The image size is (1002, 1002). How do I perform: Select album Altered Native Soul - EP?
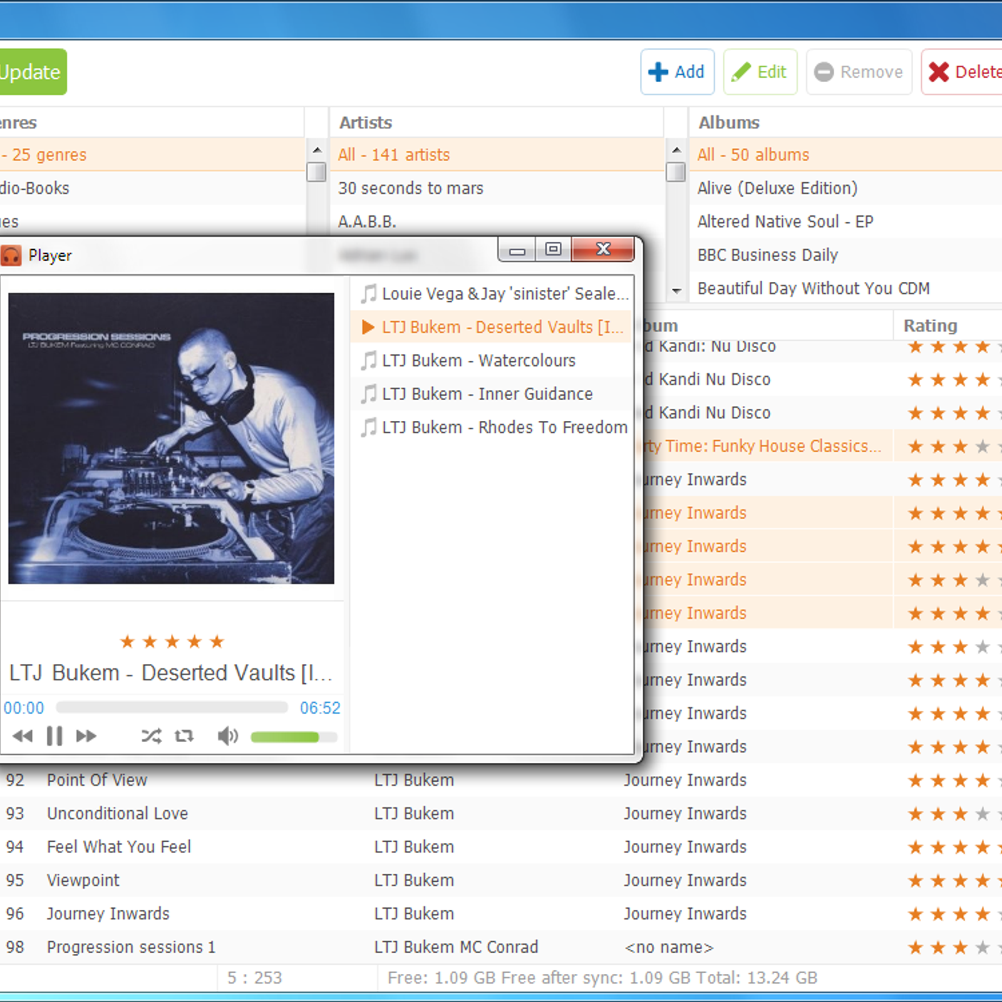845,221
